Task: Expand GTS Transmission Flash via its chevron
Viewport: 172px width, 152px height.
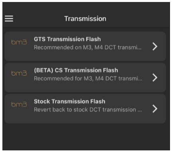Action: (155, 46)
